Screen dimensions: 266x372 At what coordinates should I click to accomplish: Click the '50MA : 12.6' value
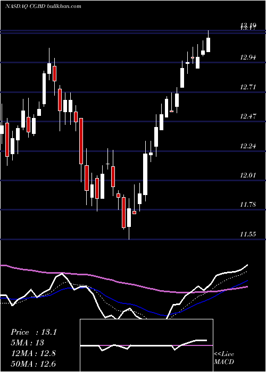33,363
